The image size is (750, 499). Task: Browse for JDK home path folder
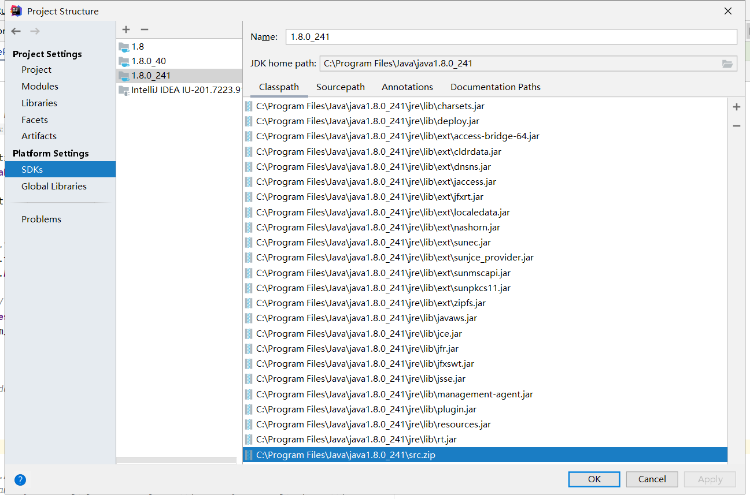(727, 64)
